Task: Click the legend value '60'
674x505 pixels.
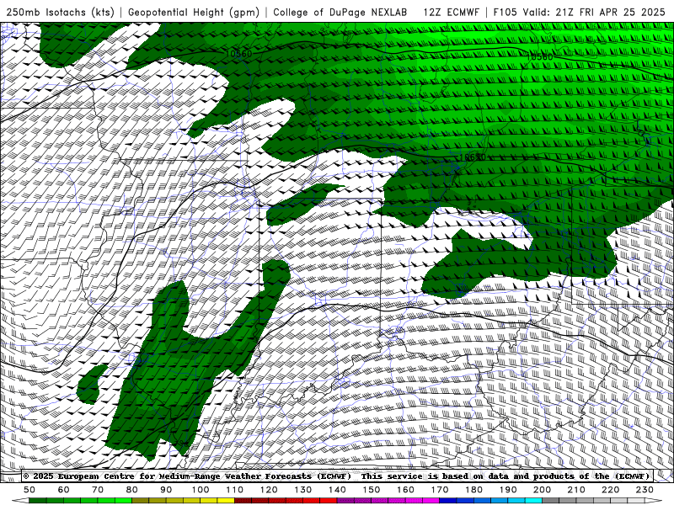Action: point(64,490)
